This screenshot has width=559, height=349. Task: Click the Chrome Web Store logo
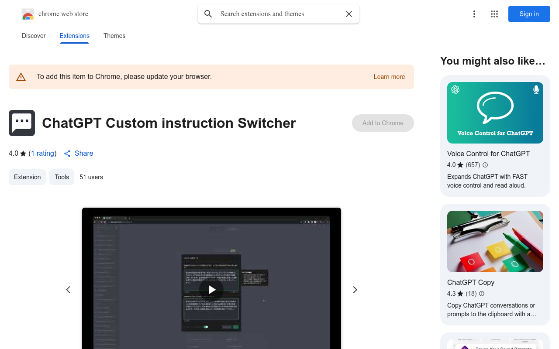click(x=28, y=14)
